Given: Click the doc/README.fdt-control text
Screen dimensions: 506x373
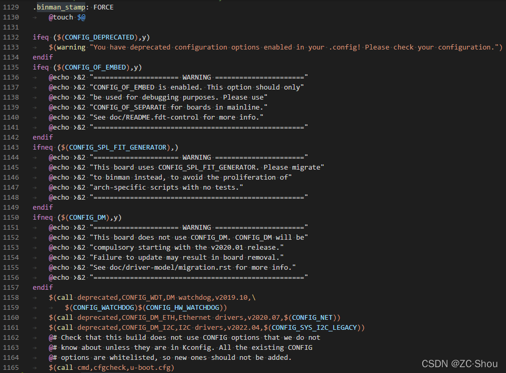Looking at the screenshot, I should 154,117.
